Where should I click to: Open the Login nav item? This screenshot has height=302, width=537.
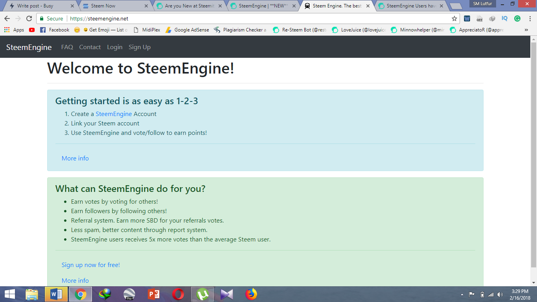(115, 47)
